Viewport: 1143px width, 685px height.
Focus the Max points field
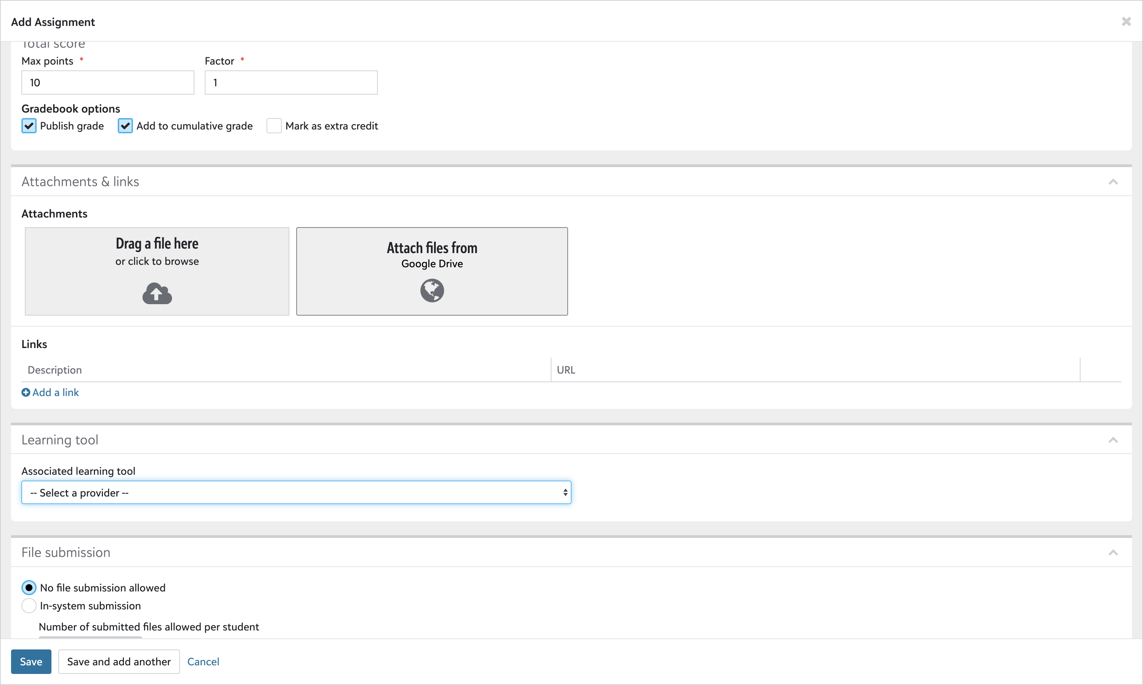[x=108, y=83]
